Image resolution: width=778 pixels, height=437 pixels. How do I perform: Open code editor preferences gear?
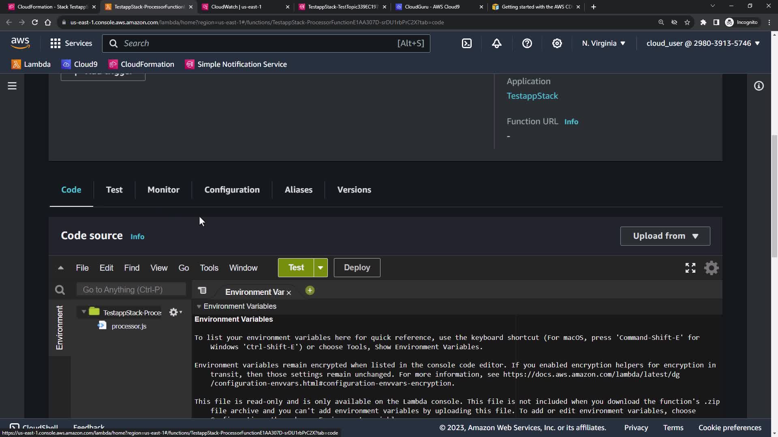pos(711,268)
